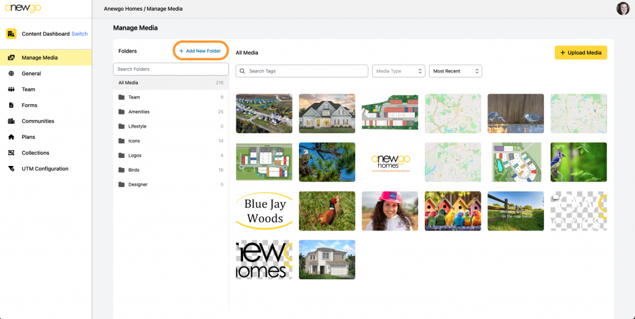Select the Designer folder

138,185
